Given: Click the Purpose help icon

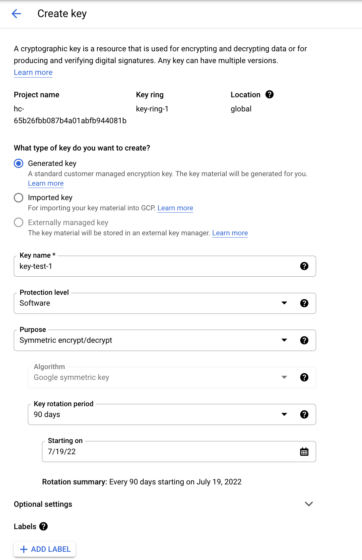Looking at the screenshot, I should click(304, 340).
